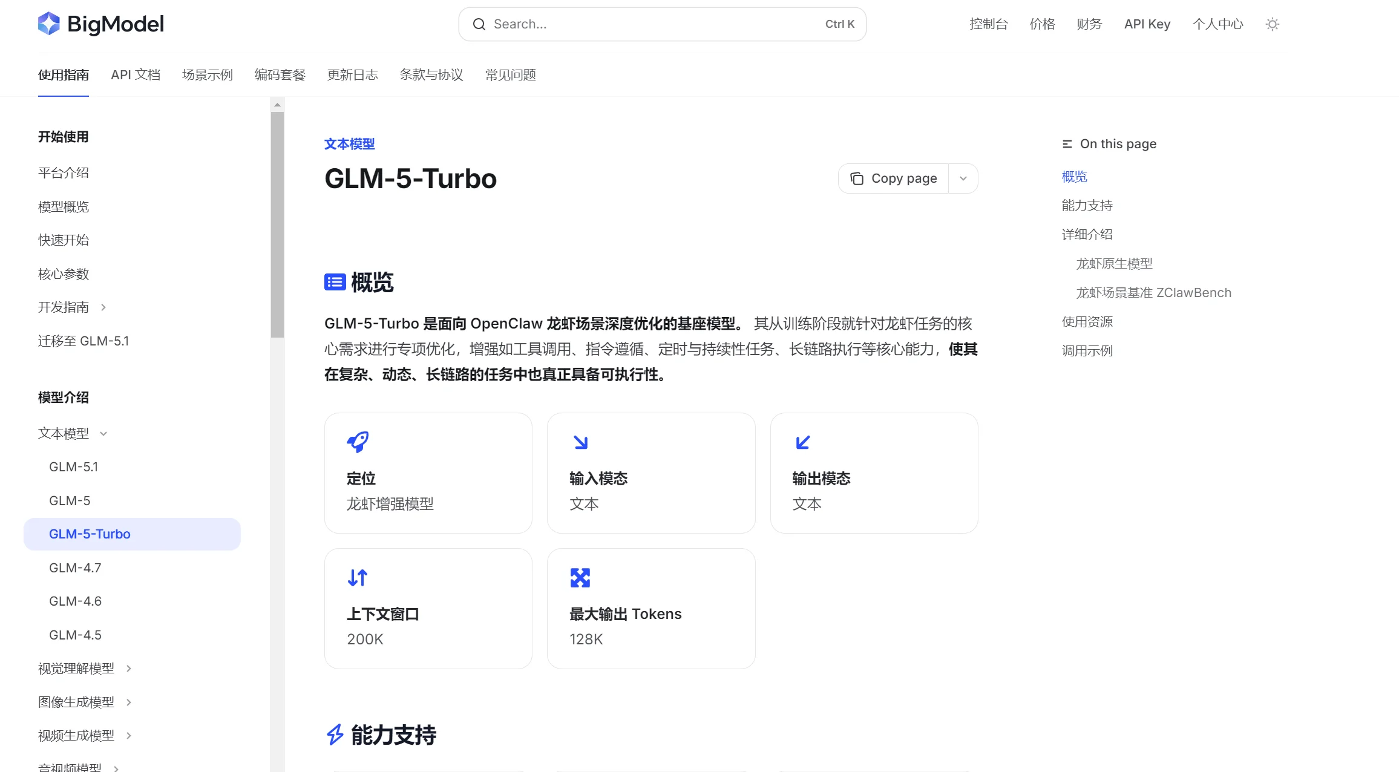The image size is (1399, 772).
Task: Select GLM-4.5 in the sidebar
Action: click(75, 635)
